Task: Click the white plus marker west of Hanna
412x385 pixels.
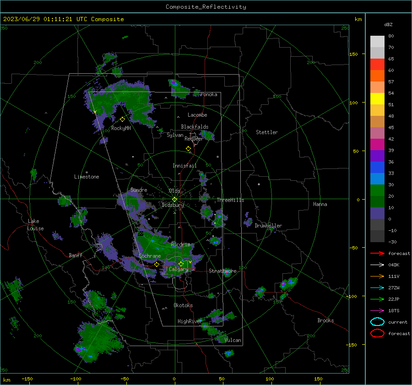Action: pyautogui.click(x=259, y=184)
